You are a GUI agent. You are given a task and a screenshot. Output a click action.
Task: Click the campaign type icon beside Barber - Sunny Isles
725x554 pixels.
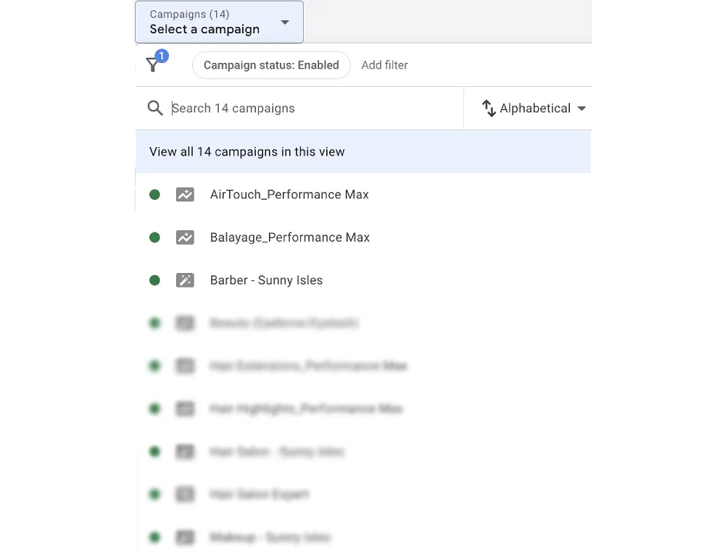(x=185, y=280)
